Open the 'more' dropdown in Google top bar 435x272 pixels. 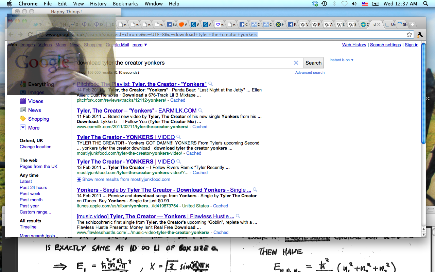[x=140, y=45]
